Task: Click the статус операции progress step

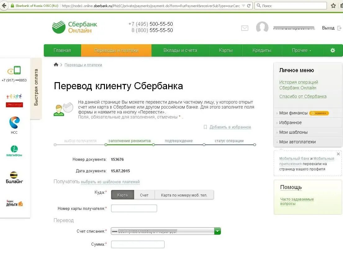Action: (x=229, y=141)
